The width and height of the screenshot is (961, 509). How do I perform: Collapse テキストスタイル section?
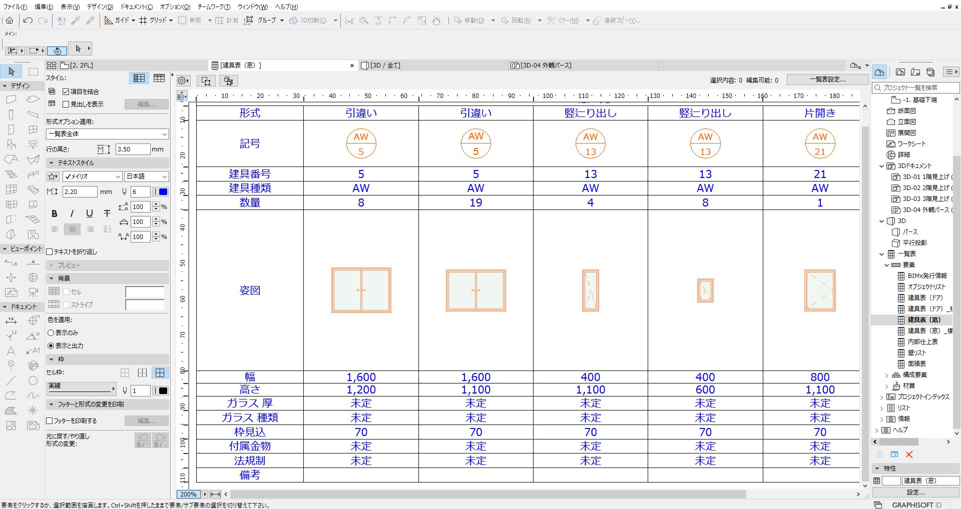click(x=51, y=163)
